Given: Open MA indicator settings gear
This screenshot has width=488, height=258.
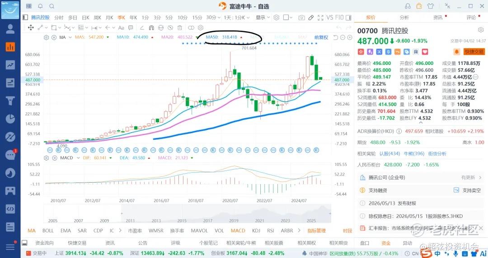Looking at the screenshot, I should coord(47,37).
